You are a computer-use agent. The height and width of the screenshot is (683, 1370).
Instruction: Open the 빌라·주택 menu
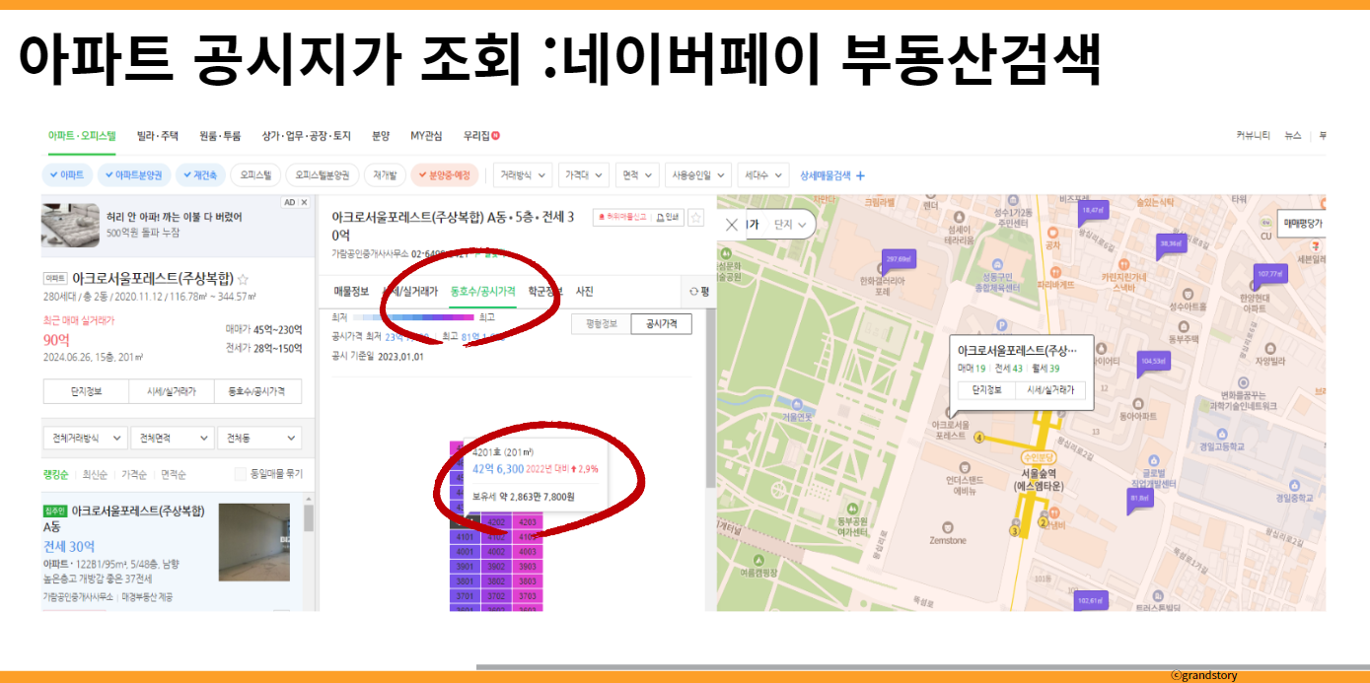tap(158, 136)
